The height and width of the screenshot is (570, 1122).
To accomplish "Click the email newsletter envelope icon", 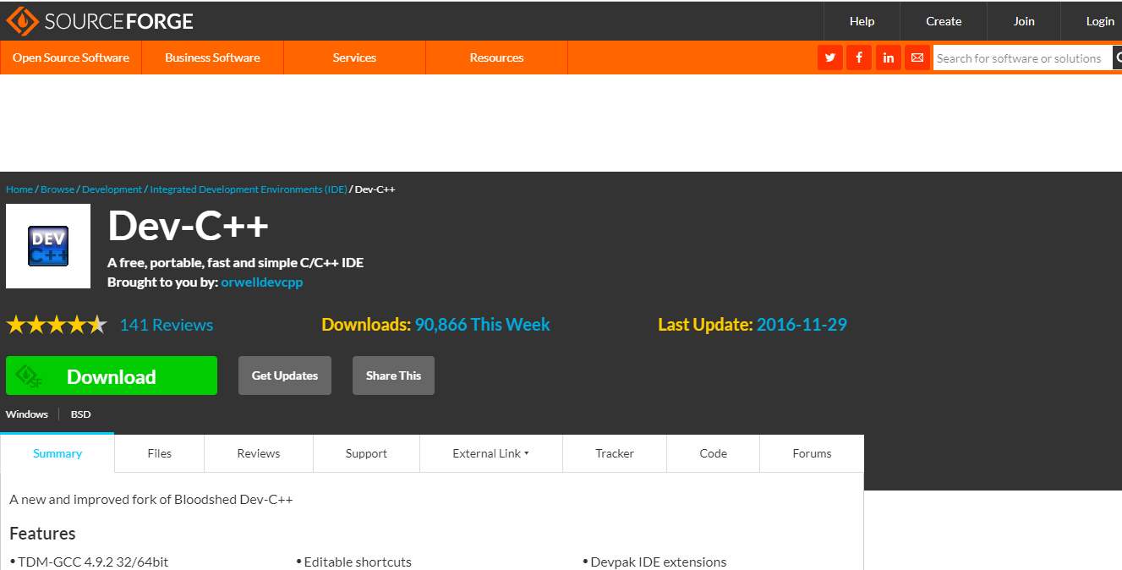I will 917,58.
